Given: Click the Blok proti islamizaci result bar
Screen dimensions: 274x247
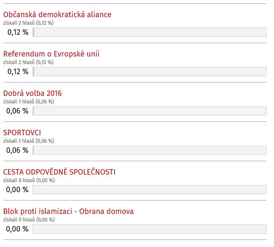Looking at the screenshot, I should [150, 229].
